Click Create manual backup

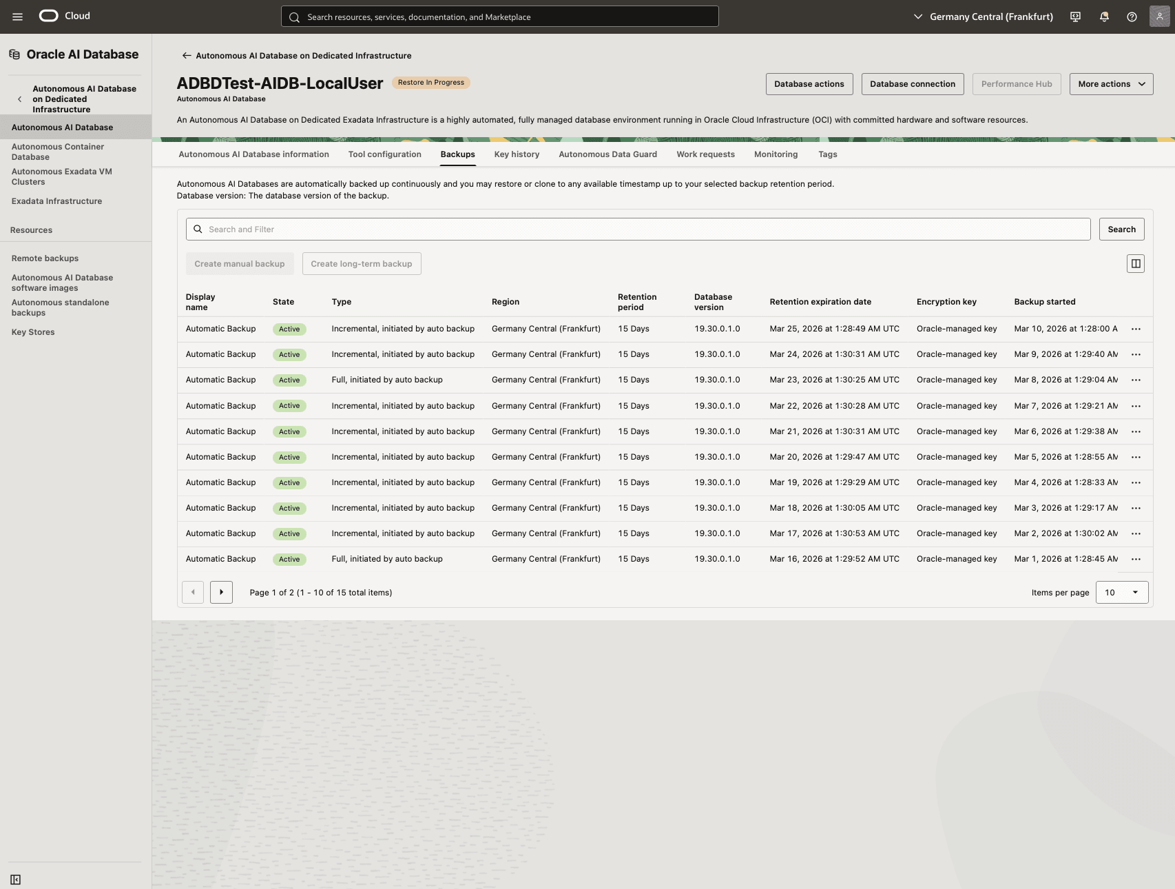[x=240, y=264]
